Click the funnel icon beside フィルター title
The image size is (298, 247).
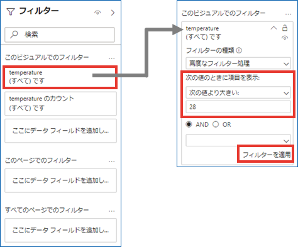(x=11, y=12)
